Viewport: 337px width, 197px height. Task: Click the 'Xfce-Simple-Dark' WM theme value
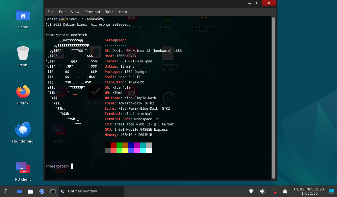click(140, 98)
